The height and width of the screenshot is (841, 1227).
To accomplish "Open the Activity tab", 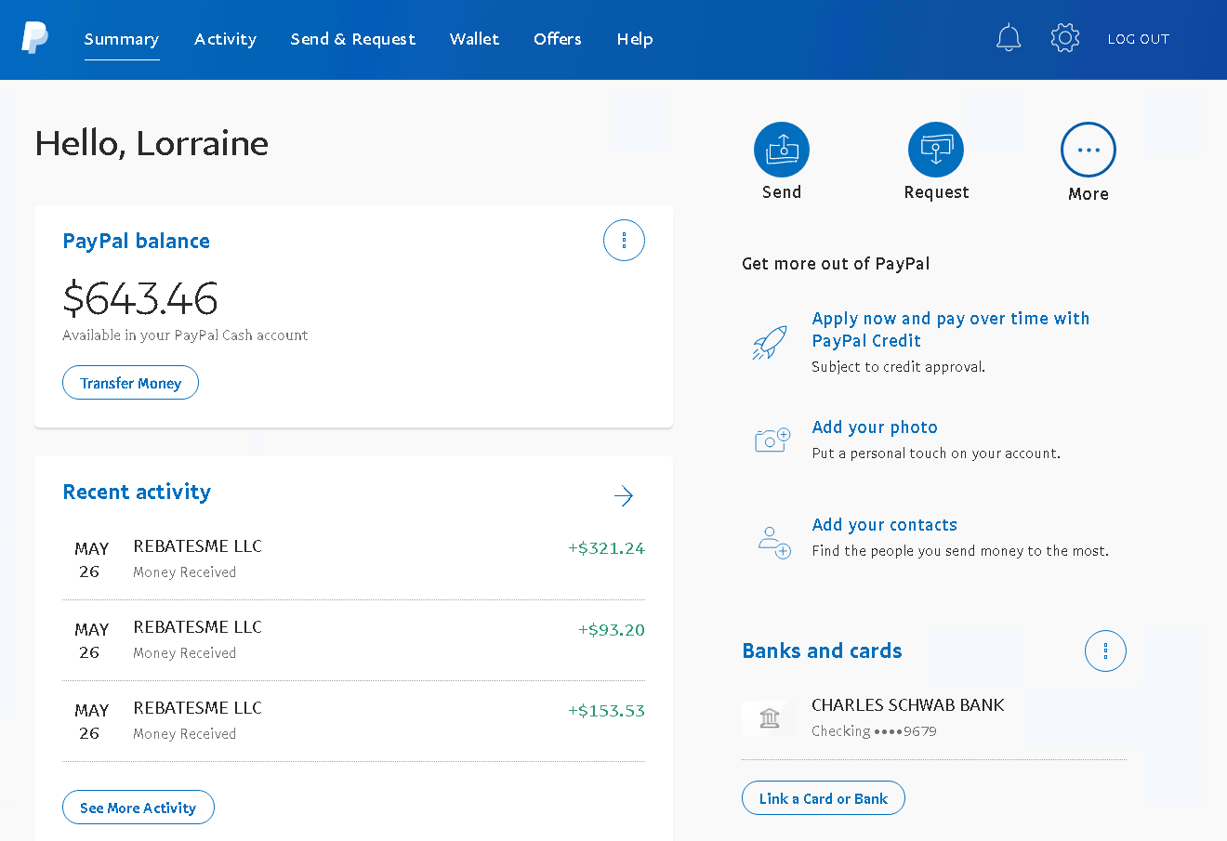I will pyautogui.click(x=225, y=39).
